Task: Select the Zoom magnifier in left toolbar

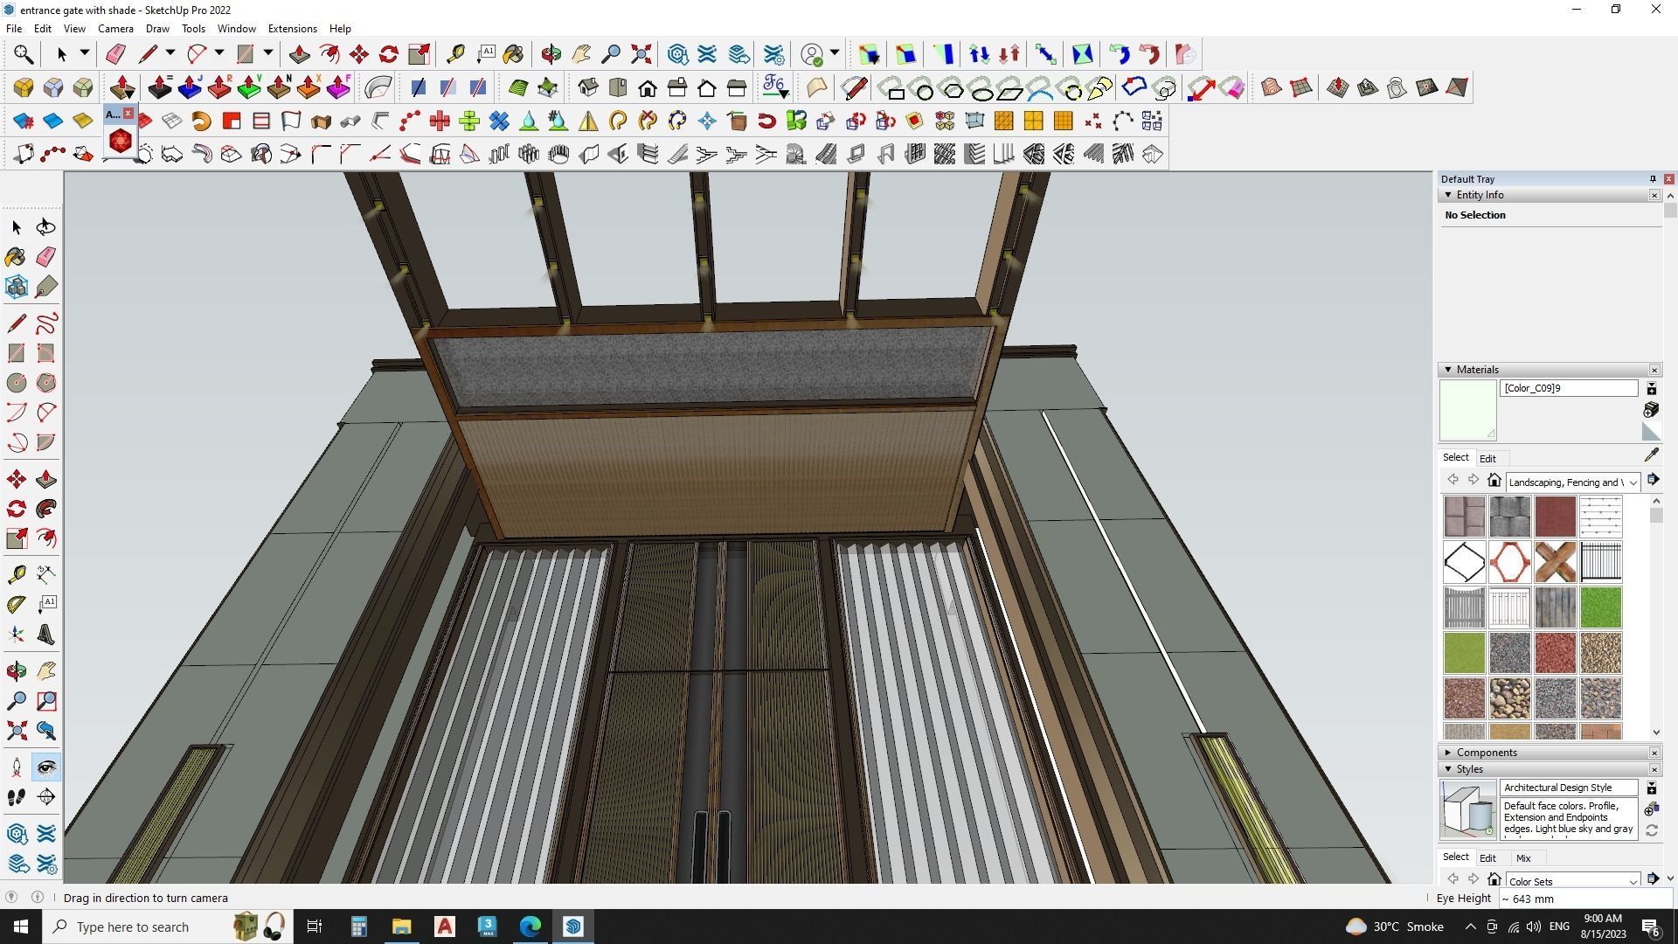Action: 17,701
